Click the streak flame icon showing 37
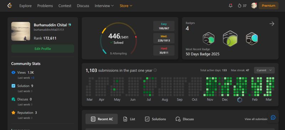 point(239,6)
